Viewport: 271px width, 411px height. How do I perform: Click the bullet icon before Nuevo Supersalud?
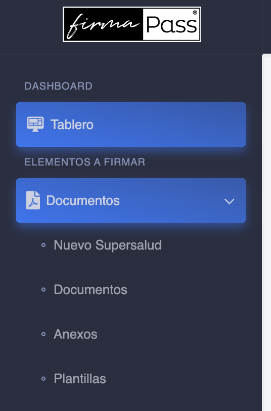click(x=43, y=245)
